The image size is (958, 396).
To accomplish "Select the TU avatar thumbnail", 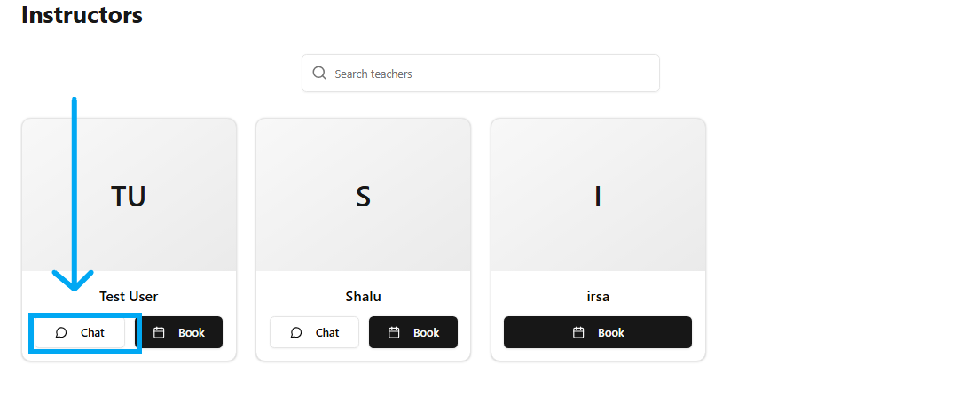I will [129, 196].
